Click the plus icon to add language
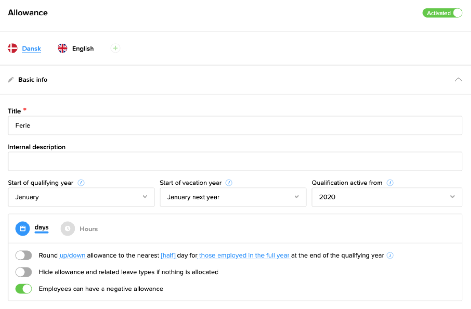471x309 pixels. click(x=115, y=48)
